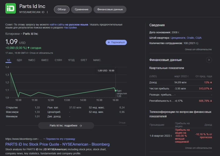Screen dimensions: 220x156
Task: Click Перевести эту страницу link
Action: (60, 139)
